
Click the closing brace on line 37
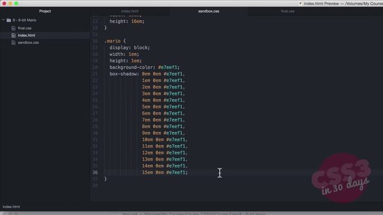click(x=105, y=179)
